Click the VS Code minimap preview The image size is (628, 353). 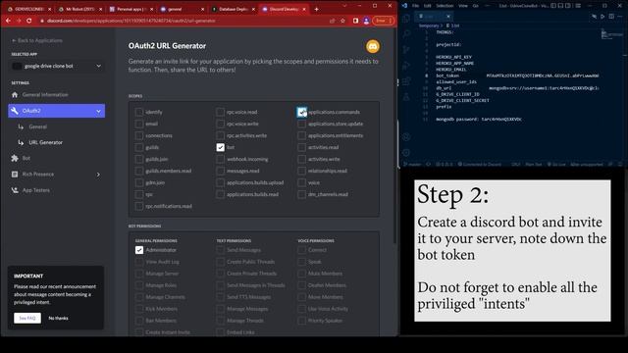pos(611,34)
